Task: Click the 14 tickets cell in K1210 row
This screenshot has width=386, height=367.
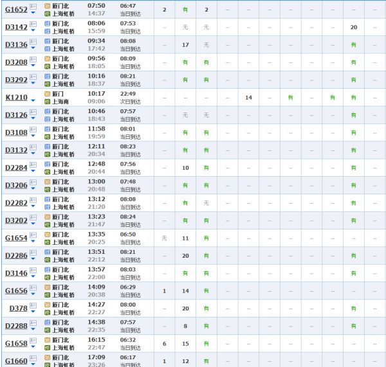Action: tap(248, 98)
